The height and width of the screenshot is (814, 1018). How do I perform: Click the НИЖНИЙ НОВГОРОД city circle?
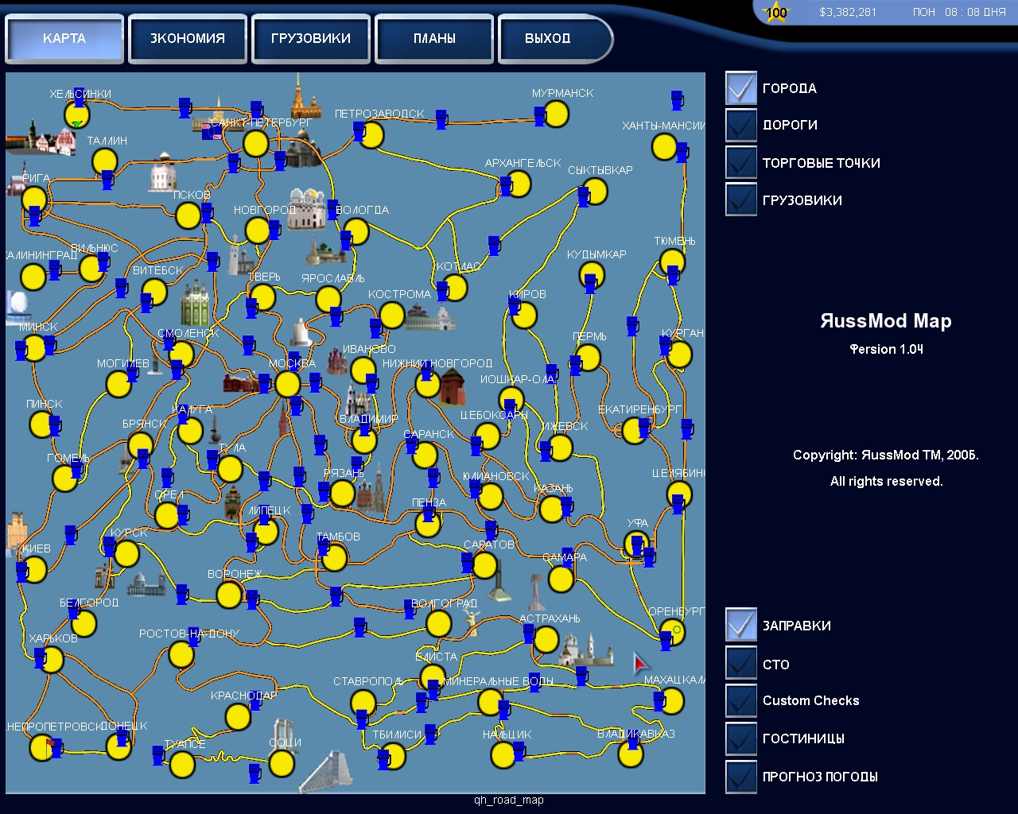click(428, 385)
